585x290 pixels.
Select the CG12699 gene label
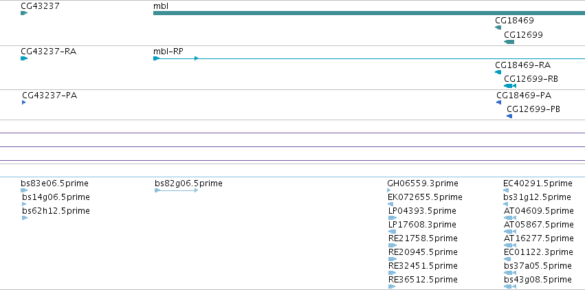click(523, 35)
